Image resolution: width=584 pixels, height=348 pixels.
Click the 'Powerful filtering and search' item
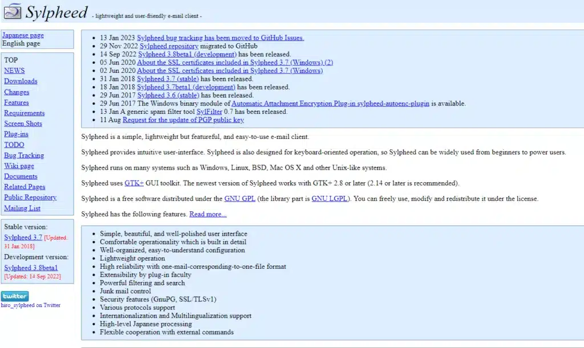click(142, 283)
